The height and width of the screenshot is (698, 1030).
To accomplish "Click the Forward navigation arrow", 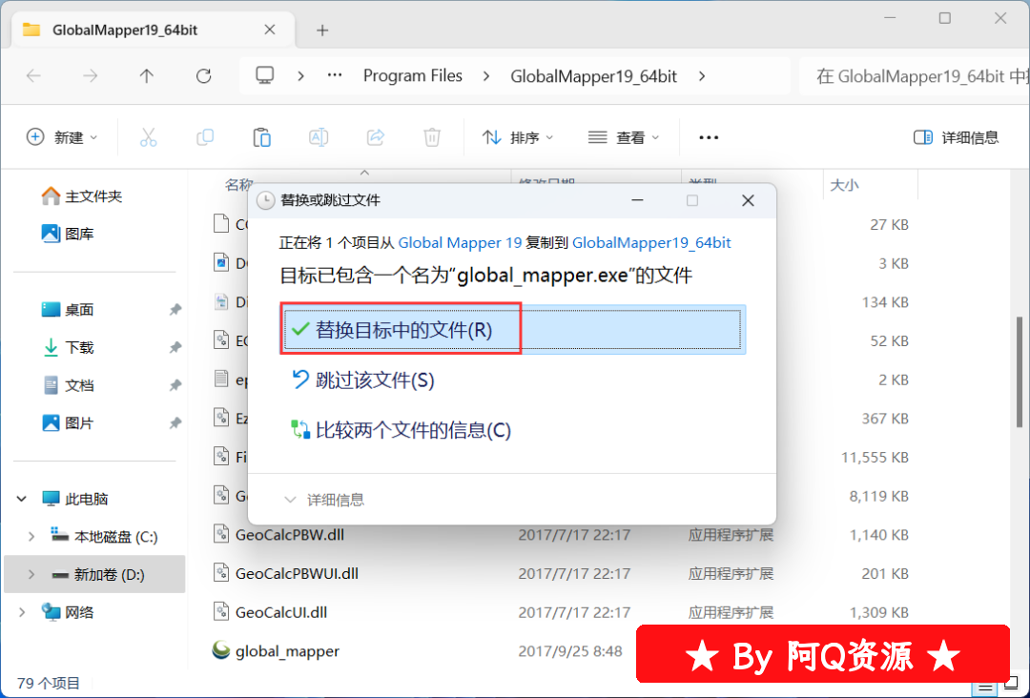I will tap(90, 76).
